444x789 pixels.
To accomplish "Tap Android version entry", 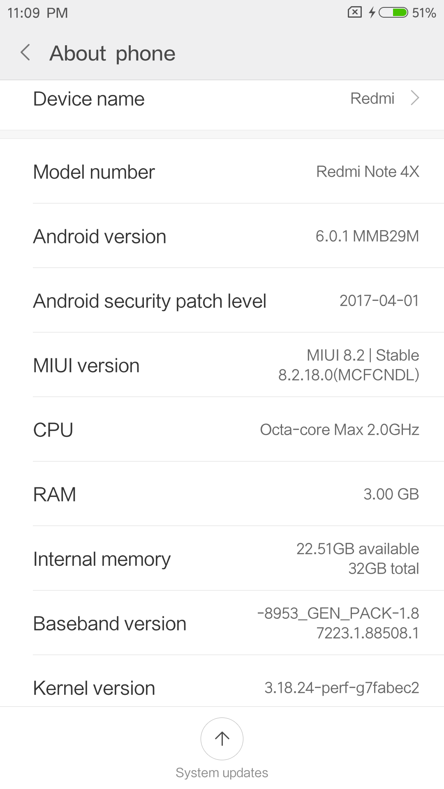I will pyautogui.click(x=222, y=236).
